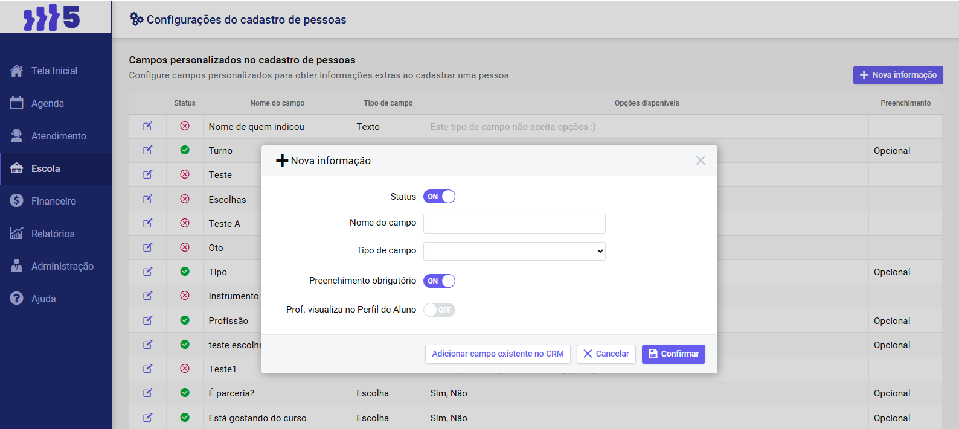Click the Confirmar button
This screenshot has height=429, width=959.
673,354
